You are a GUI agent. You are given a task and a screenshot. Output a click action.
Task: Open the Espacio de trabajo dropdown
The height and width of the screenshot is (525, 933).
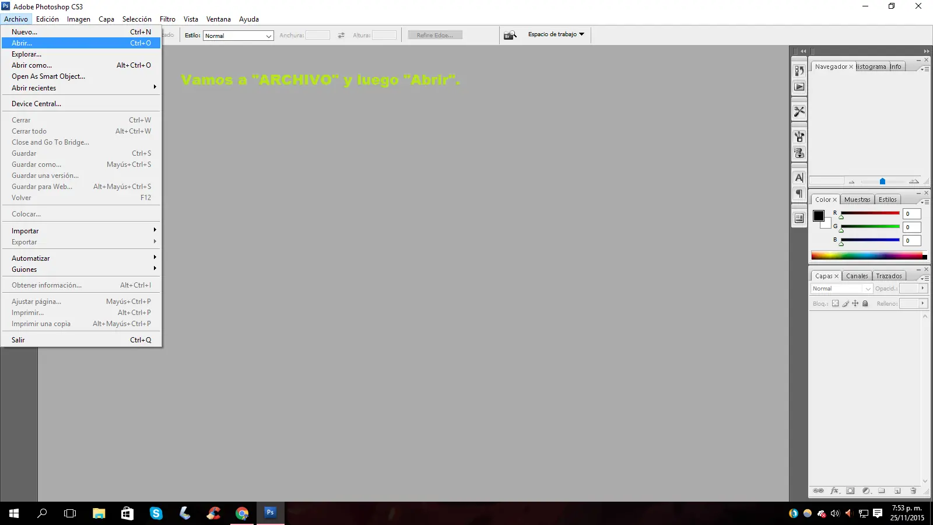(x=556, y=34)
